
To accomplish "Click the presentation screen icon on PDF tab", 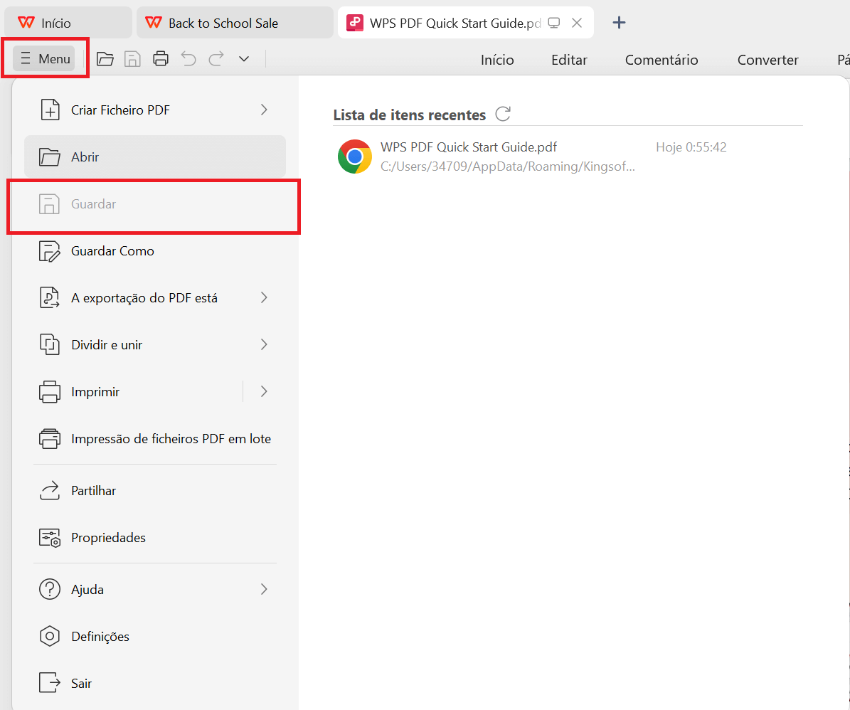I will (553, 23).
